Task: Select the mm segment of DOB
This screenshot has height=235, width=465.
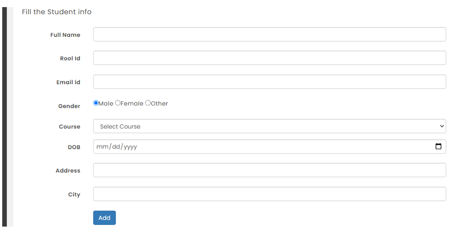Action: (x=102, y=147)
